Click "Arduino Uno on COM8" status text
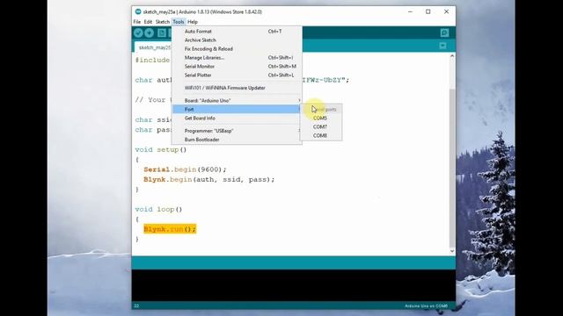This screenshot has width=563, height=316. point(426,306)
